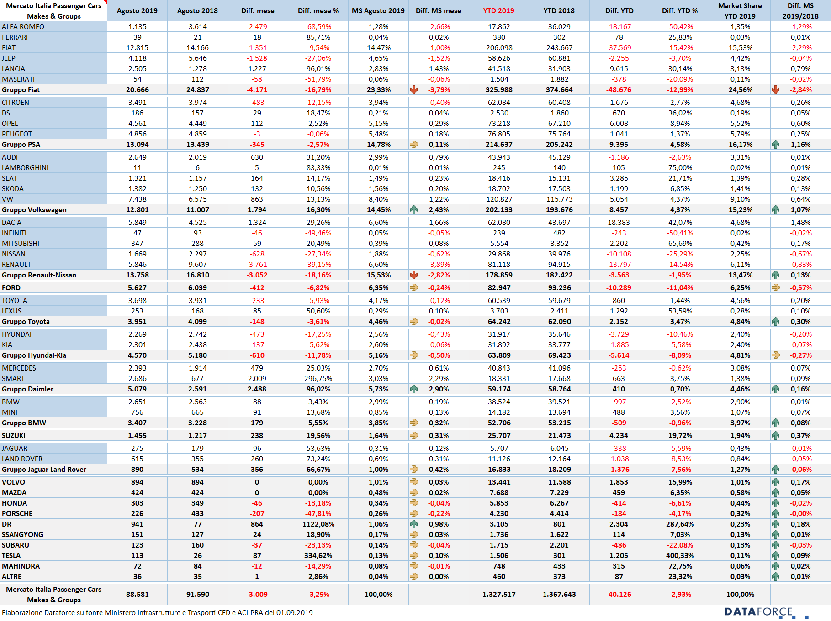
Task: Click Gruppo Hyundai-Kia yellow arrow beside -0,27%
Action: pos(776,355)
